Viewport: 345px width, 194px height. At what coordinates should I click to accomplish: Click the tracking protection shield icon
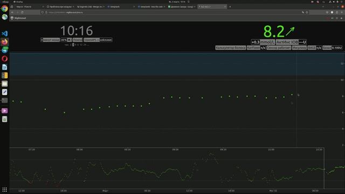tap(42, 12)
